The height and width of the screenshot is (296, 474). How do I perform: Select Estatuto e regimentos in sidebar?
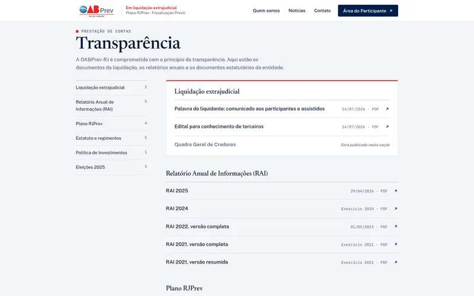[x=111, y=139]
